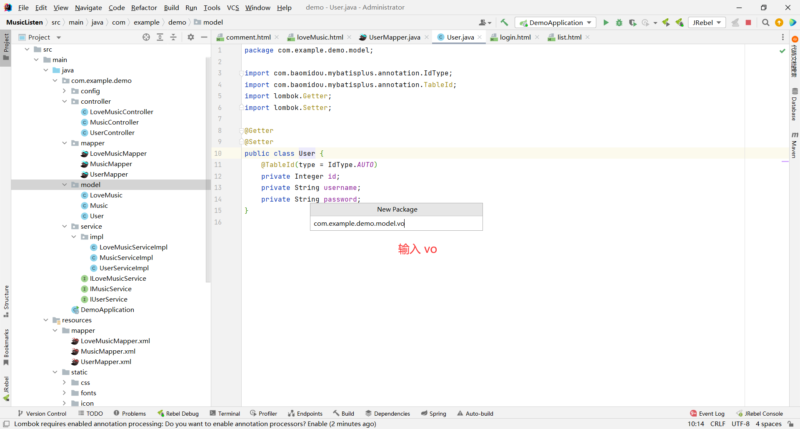800x429 pixels.
Task: Run DemoApplication with the green play icon
Action: [606, 22]
